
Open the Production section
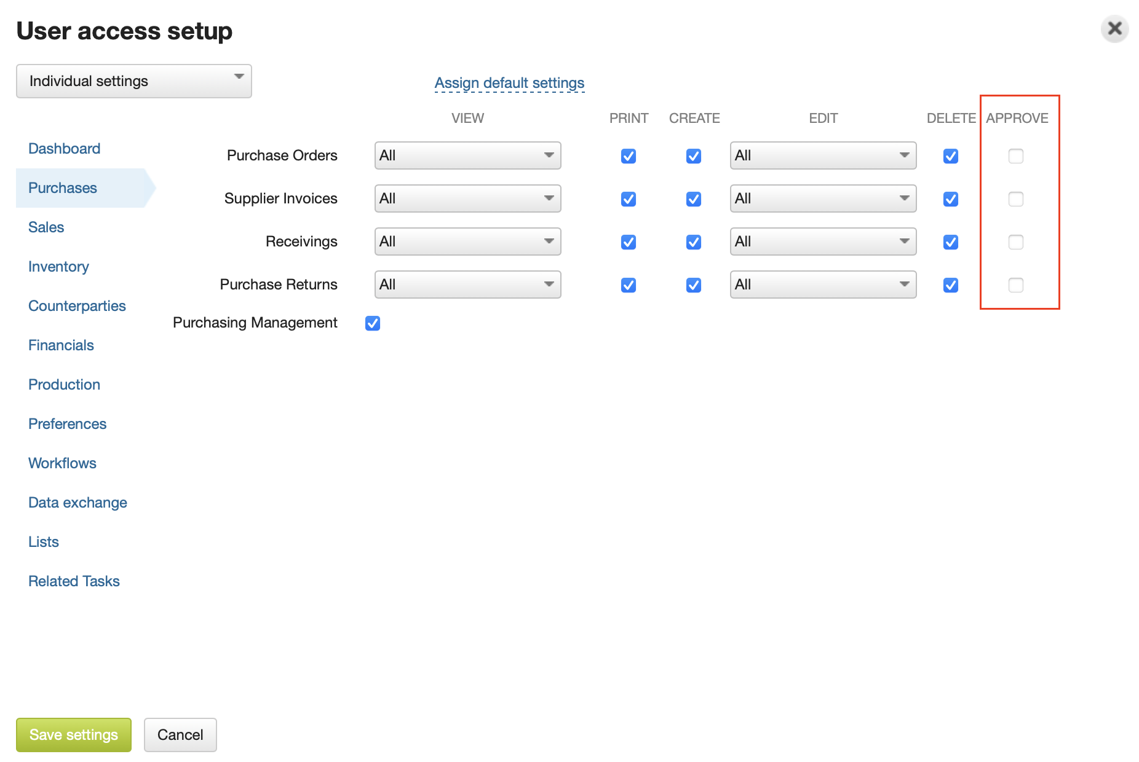click(x=64, y=385)
